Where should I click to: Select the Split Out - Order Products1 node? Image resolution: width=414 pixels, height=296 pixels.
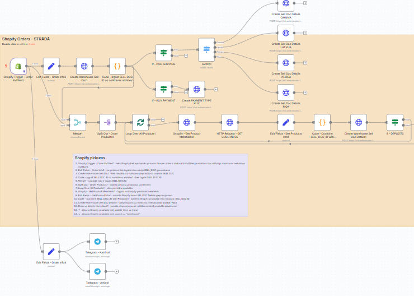[107, 122]
